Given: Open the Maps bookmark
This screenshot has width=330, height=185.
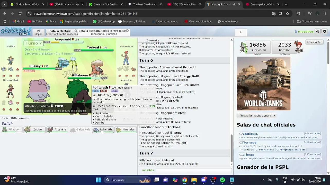Looking at the screenshot, I should tap(51, 21).
